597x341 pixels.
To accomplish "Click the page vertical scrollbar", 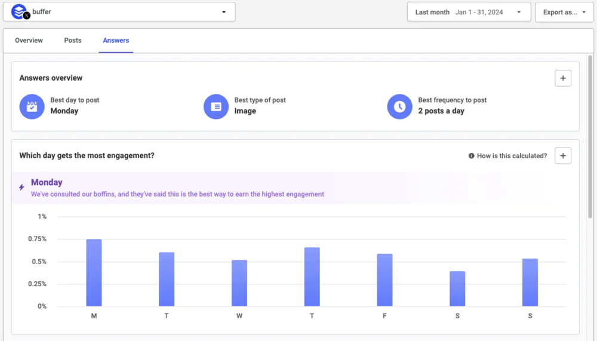I will (x=590, y=136).
